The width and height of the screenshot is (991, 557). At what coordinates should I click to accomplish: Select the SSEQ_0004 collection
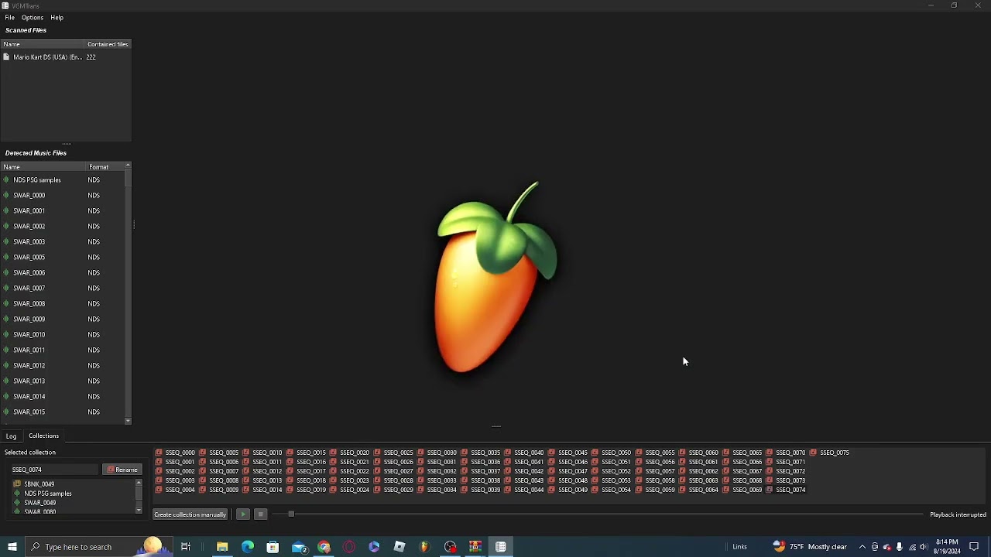[x=175, y=490]
